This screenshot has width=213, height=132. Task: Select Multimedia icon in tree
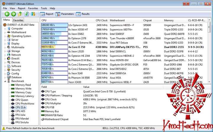(9, 47)
